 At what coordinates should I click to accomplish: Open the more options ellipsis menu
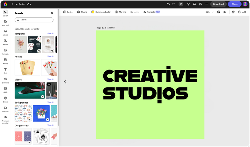click(207, 4)
